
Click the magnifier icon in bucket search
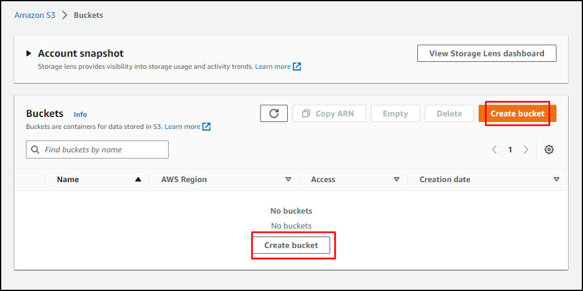click(35, 149)
